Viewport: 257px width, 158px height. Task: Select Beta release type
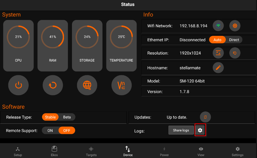coord(67,117)
